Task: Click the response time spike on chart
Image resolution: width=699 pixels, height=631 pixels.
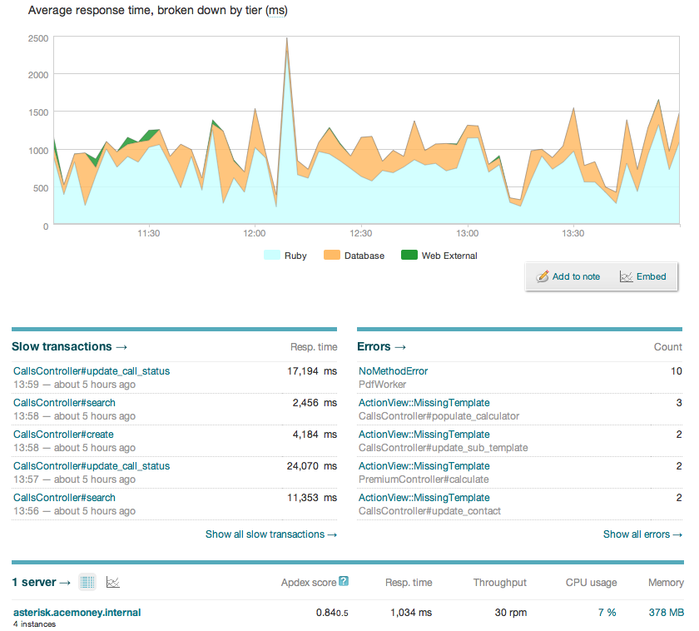Action: [x=286, y=40]
